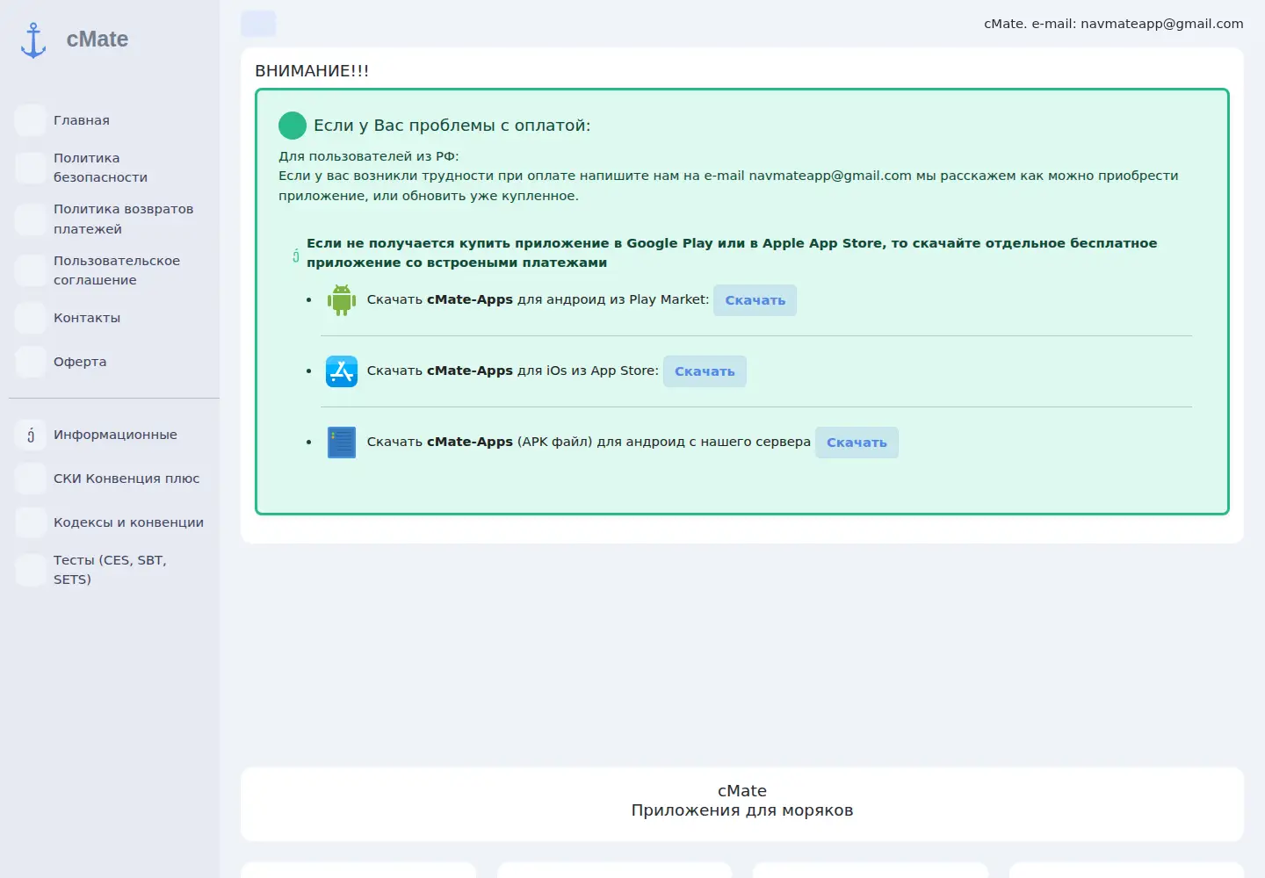This screenshot has width=1265, height=878.
Task: Download the APK file via its Скачать button
Action: 857,443
